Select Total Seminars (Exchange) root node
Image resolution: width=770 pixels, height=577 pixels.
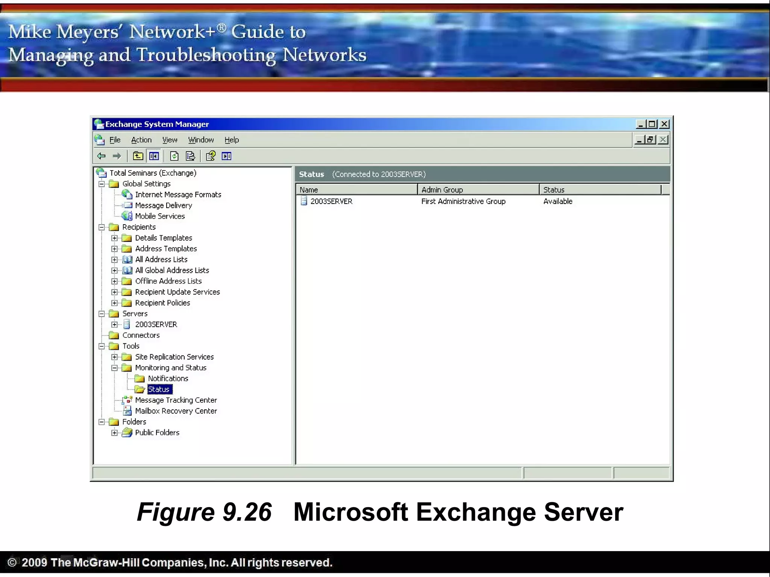[153, 173]
